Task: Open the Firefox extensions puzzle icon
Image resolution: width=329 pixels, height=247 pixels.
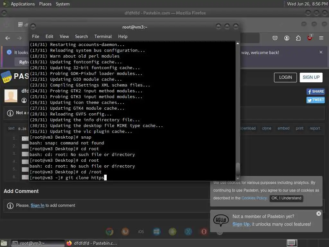Action: (x=298, y=38)
